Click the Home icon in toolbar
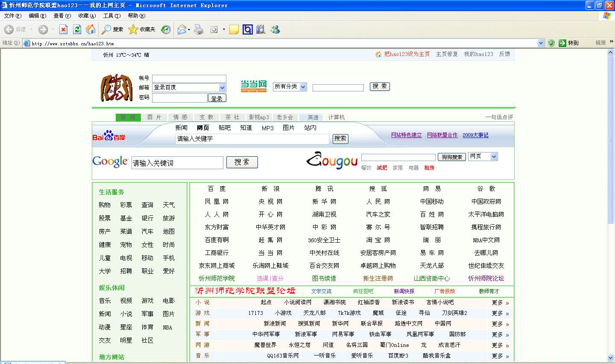The image size is (615, 364). [91, 29]
